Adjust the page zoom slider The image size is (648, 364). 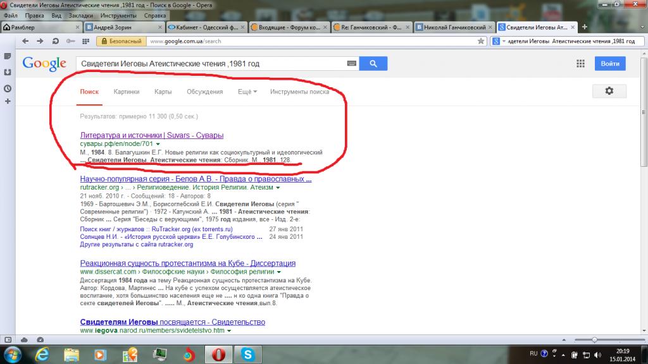click(594, 339)
